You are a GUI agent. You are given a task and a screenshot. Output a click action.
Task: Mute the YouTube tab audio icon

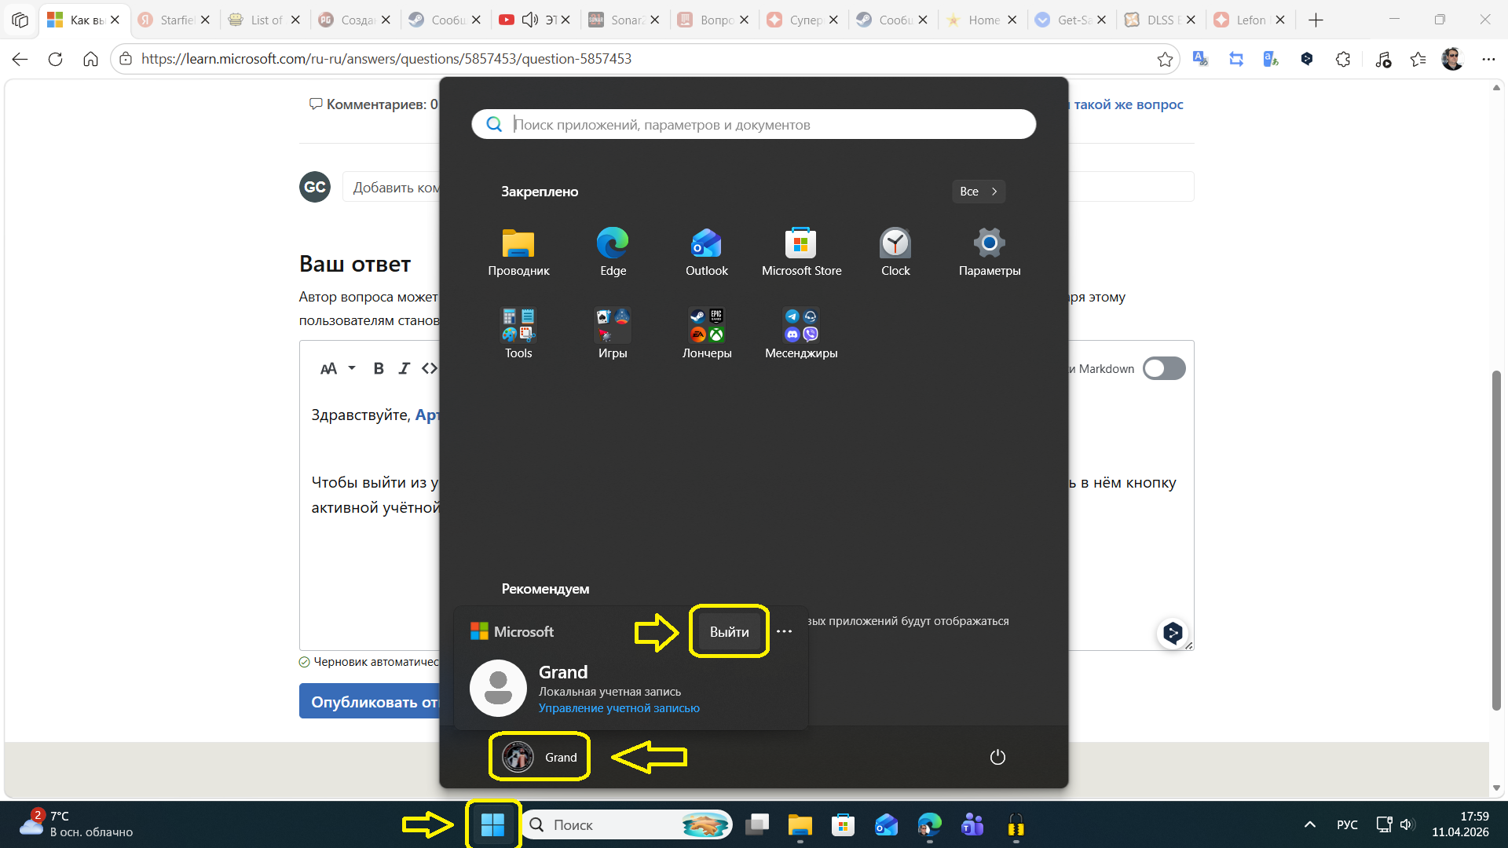pos(530,20)
